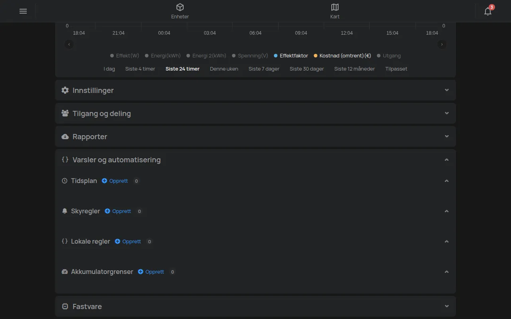511x319 pixels.
Task: Go to next chart period arrow
Action: coord(442,44)
